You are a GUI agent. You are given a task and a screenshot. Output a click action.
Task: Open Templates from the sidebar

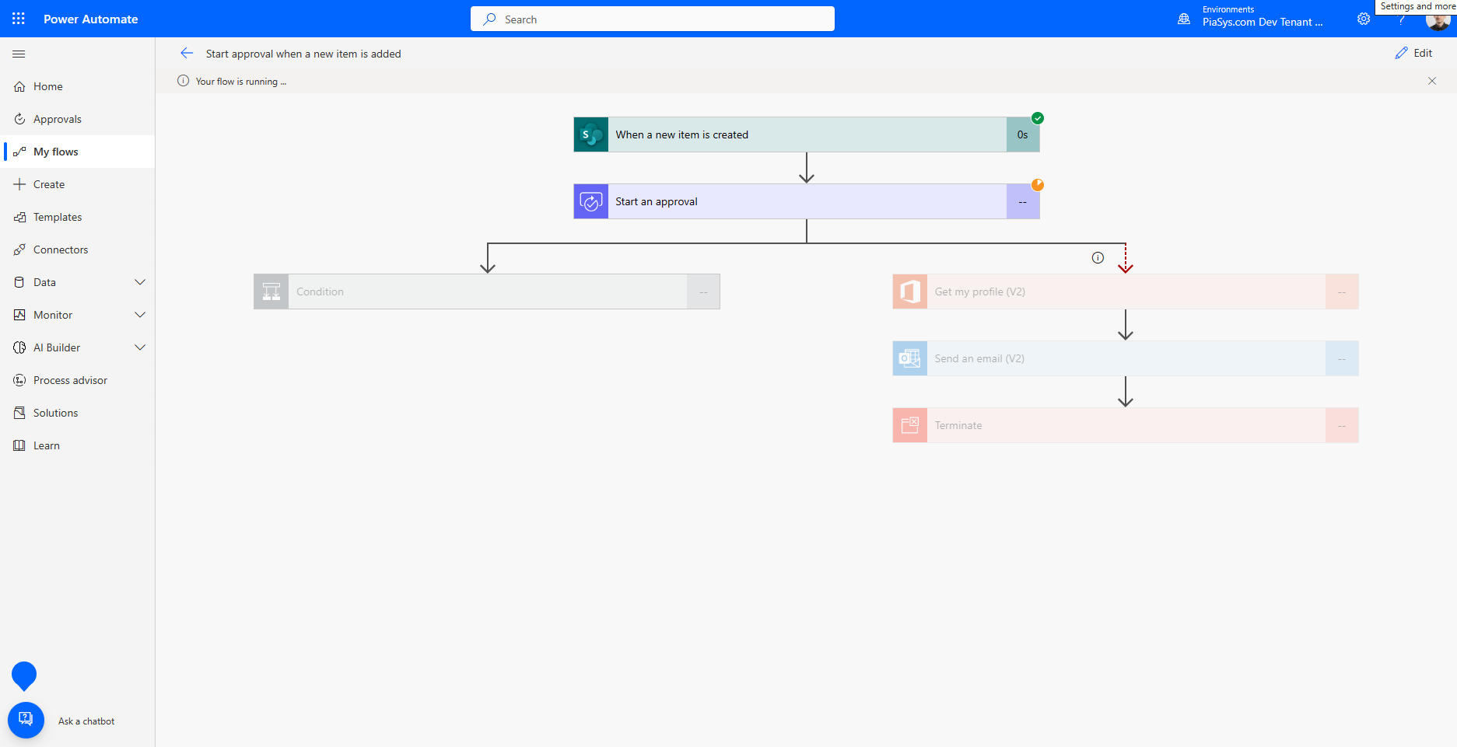coord(57,216)
